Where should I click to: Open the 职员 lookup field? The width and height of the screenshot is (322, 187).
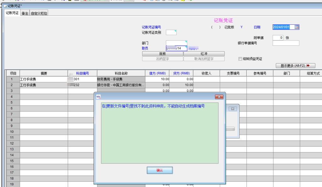point(176,48)
